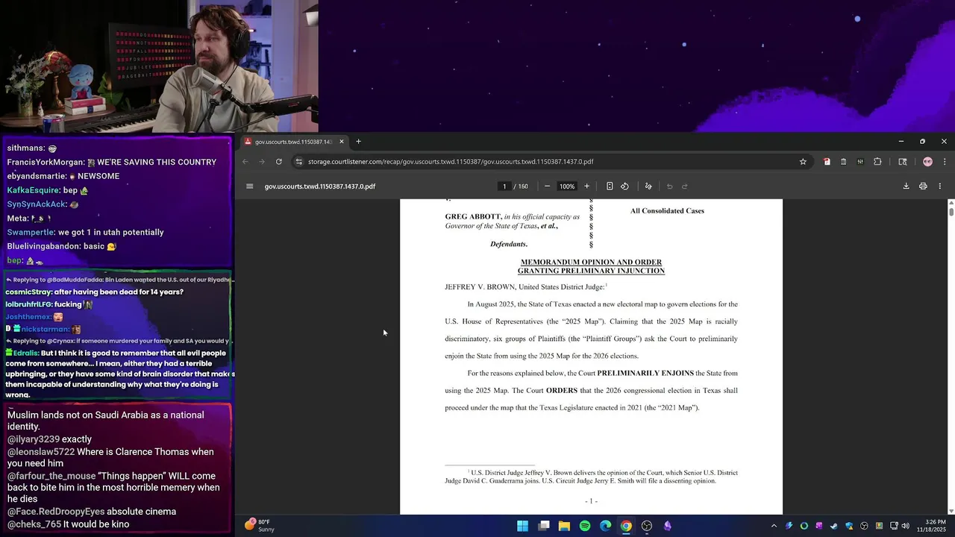Image resolution: width=955 pixels, height=537 pixels.
Task: Click the name GREG ABBOTT in PDF
Action: coord(473,217)
